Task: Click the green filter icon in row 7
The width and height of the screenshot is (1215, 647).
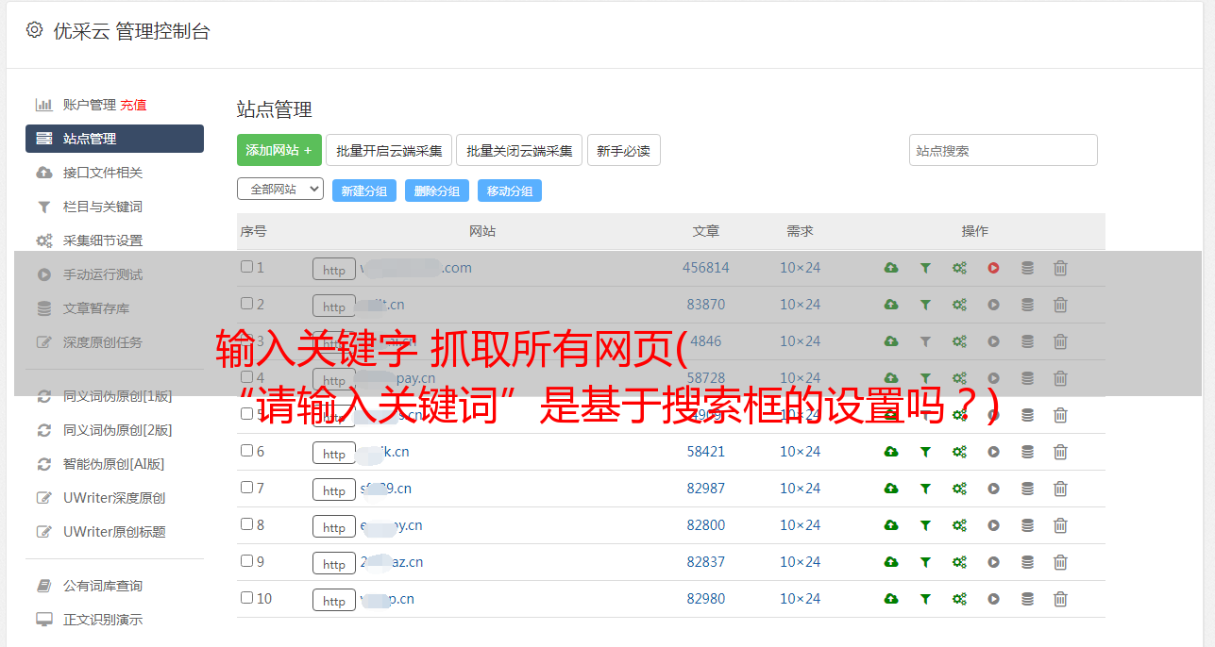Action: [925, 489]
